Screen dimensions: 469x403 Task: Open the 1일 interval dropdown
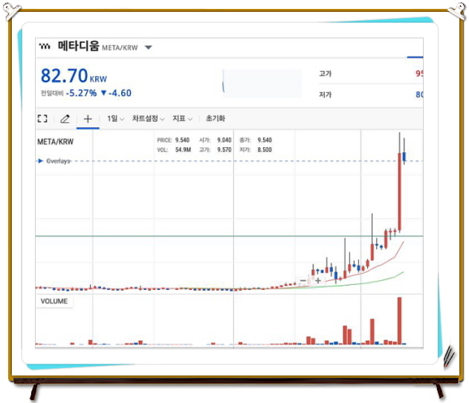point(115,119)
